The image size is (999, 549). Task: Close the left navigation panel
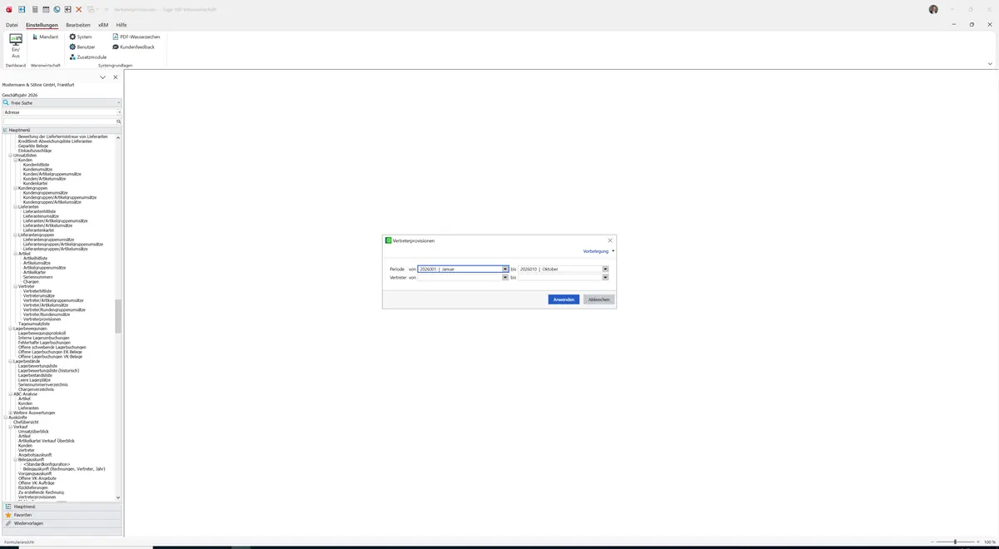point(116,77)
